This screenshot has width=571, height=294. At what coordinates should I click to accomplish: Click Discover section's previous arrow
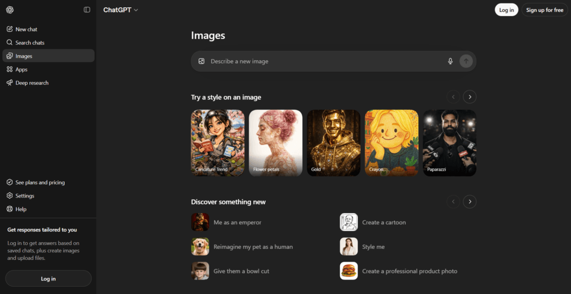(x=453, y=201)
